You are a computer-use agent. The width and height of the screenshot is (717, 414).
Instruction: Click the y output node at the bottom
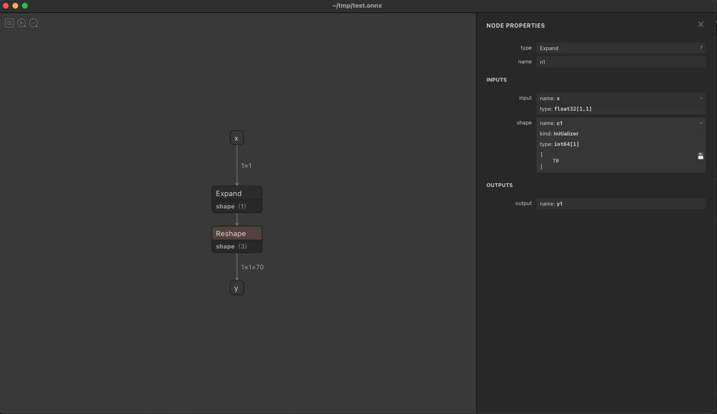tap(237, 287)
